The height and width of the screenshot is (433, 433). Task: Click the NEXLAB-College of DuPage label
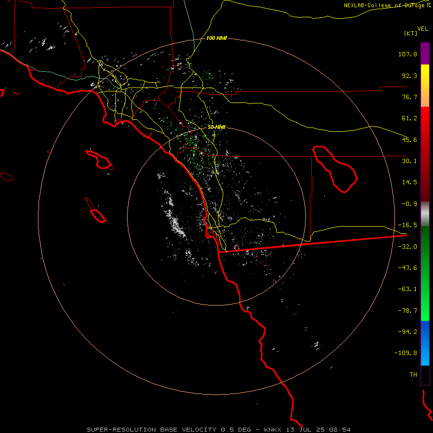[x=387, y=5]
